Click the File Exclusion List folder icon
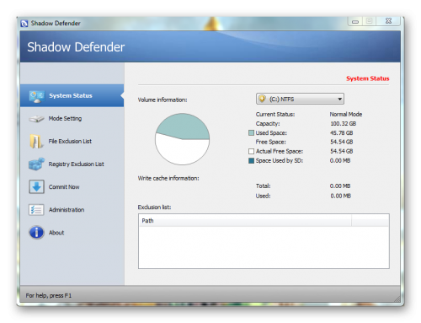The image size is (421, 323). click(x=36, y=142)
